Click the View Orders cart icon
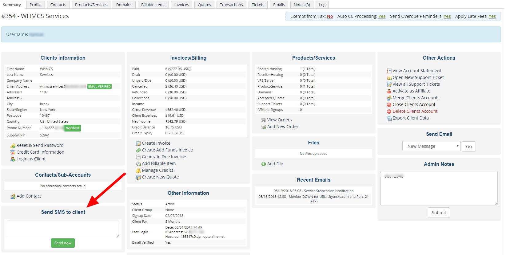 point(264,120)
